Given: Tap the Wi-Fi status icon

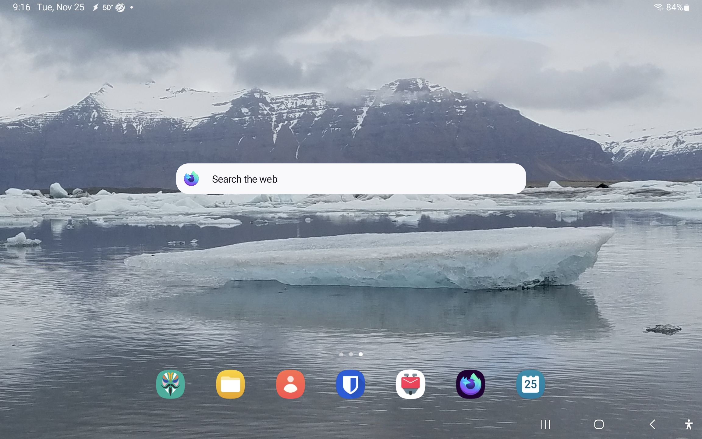Looking at the screenshot, I should point(658,7).
